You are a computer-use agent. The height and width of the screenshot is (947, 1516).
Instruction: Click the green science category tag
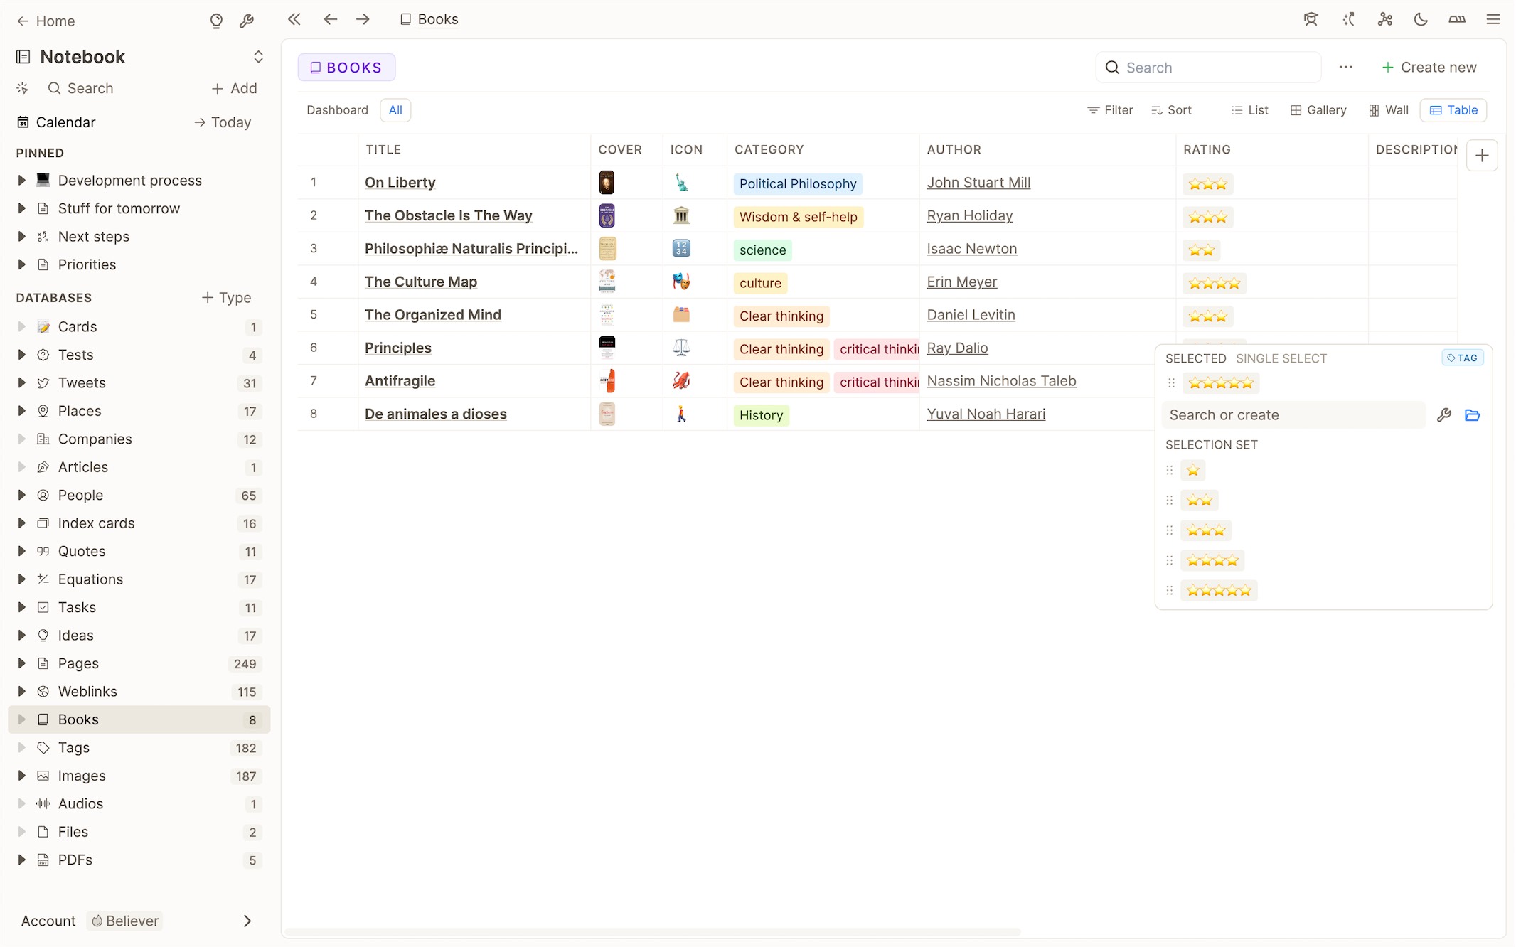[762, 250]
